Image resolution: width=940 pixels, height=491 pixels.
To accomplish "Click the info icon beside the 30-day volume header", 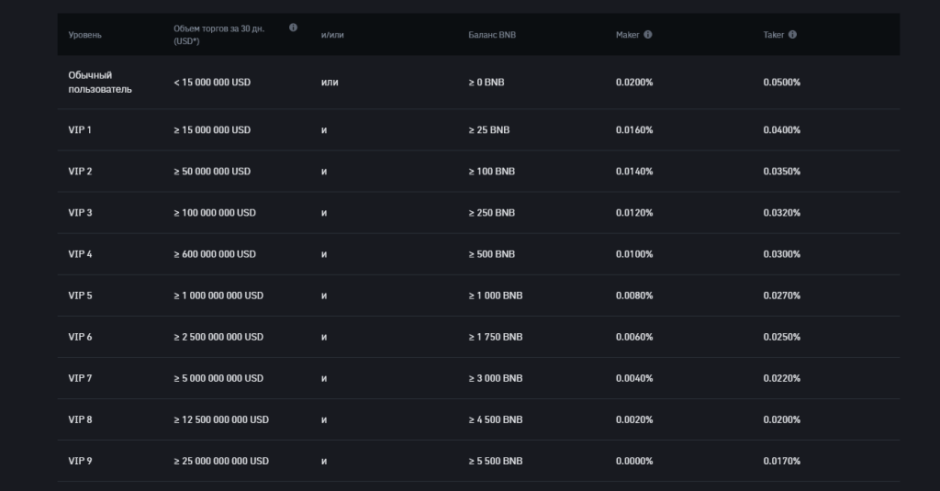I will (293, 28).
